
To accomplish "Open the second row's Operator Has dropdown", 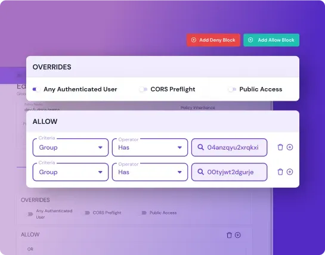I will click(150, 172).
